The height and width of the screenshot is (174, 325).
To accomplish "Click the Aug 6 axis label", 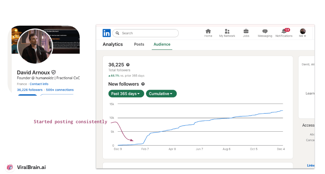I will (x=227, y=149).
